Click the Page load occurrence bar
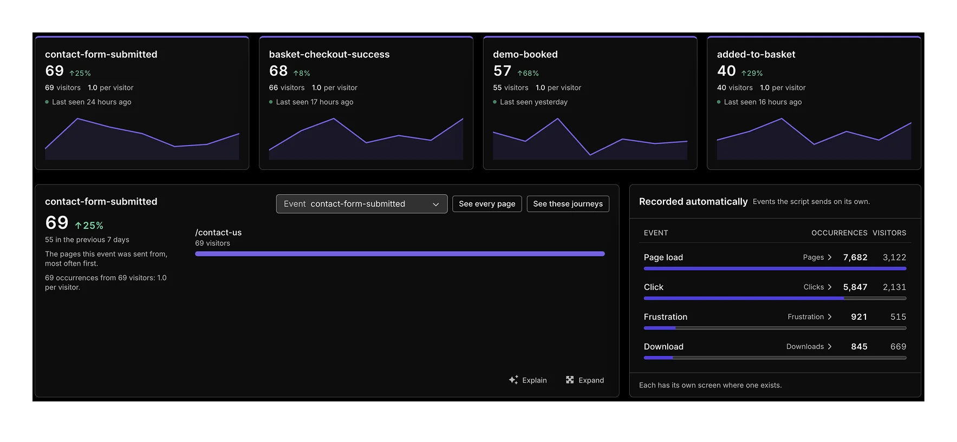The image size is (957, 442). [775, 268]
